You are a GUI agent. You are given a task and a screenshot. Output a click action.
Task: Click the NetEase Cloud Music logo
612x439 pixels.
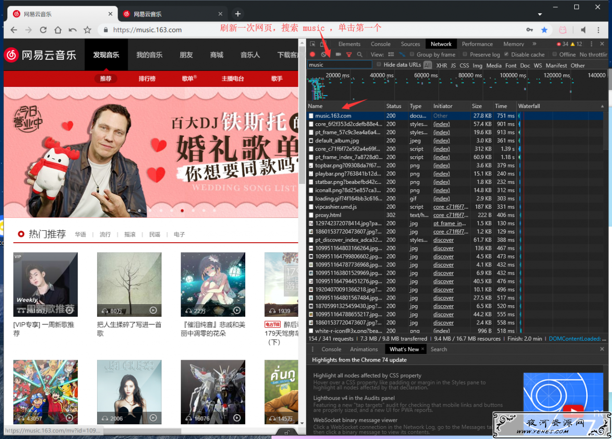pyautogui.click(x=40, y=55)
